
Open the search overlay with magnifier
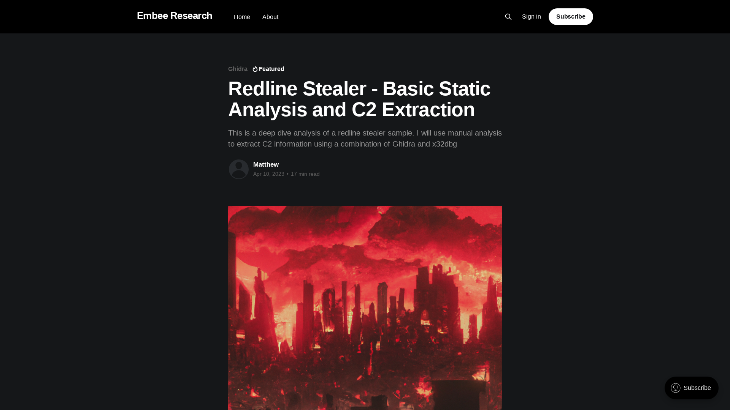coord(508,17)
